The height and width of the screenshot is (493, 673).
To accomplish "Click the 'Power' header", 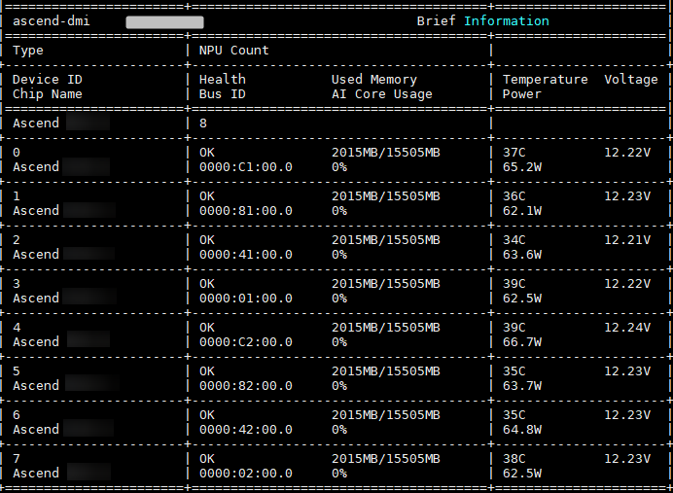I will click(x=522, y=94).
